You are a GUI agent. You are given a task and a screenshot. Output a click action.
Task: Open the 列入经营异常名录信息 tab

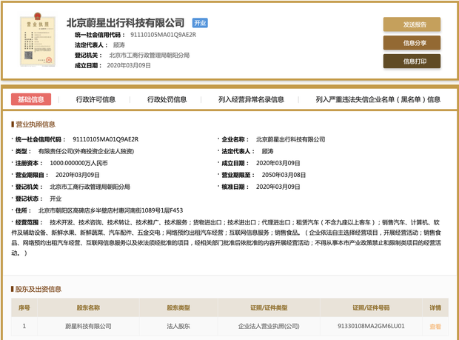pos(251,99)
